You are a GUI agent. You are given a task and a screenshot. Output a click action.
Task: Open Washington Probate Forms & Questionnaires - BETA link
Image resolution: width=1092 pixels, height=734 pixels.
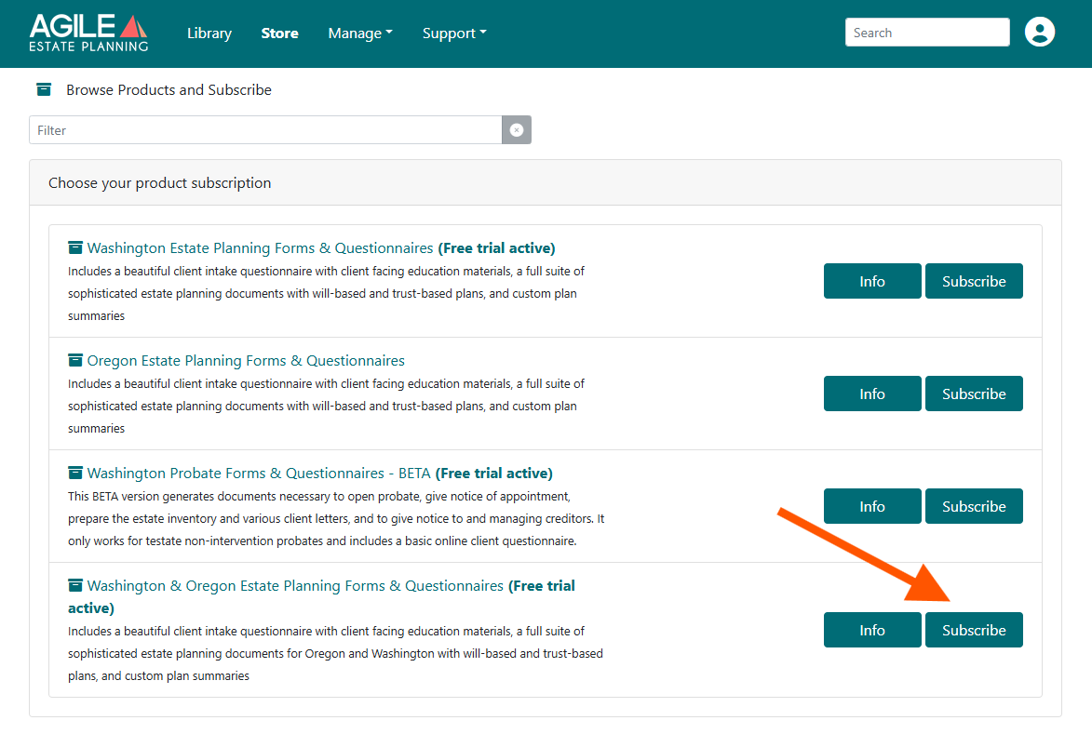click(x=259, y=474)
